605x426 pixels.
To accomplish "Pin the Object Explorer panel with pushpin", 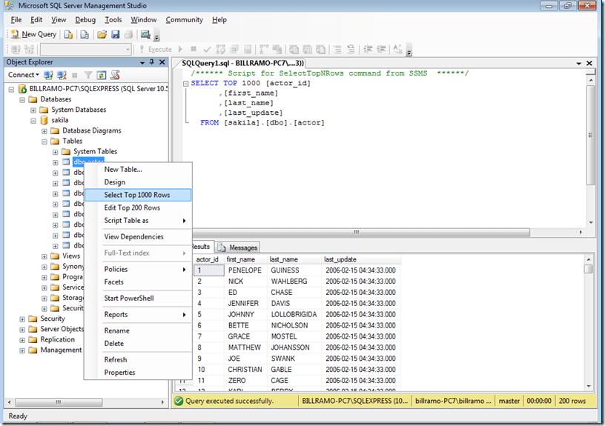I will tap(151, 62).
